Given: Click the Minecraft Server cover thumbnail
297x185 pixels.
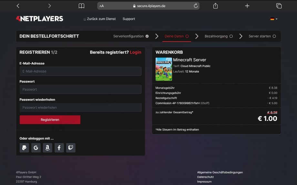Looking at the screenshot, I should tap(164, 69).
